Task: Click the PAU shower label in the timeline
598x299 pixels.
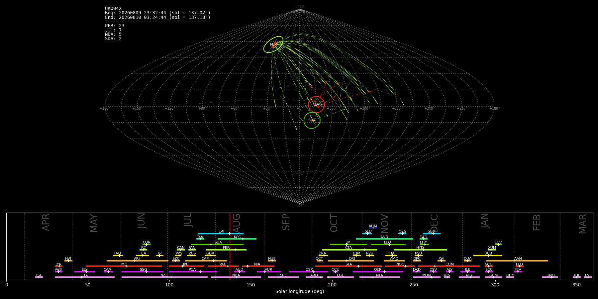Action: point(223,264)
